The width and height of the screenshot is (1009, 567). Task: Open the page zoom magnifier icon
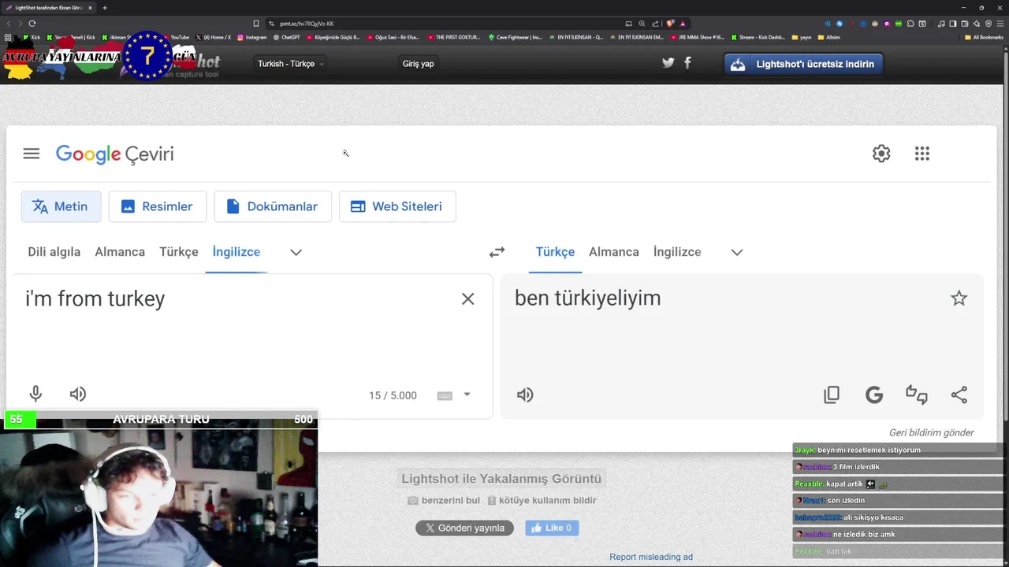tap(642, 24)
